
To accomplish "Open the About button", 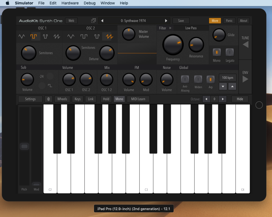I will pos(243,21).
